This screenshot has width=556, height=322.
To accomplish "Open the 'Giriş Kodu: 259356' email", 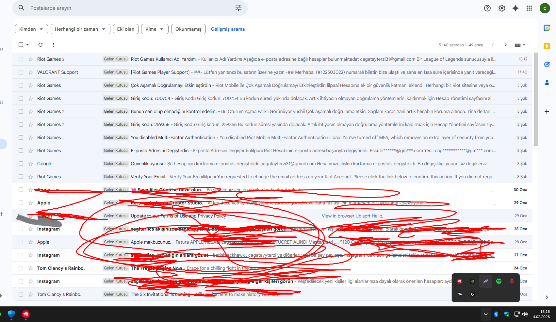I will pos(273,124).
